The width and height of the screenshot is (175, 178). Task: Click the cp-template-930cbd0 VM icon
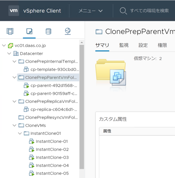[x=26, y=69]
